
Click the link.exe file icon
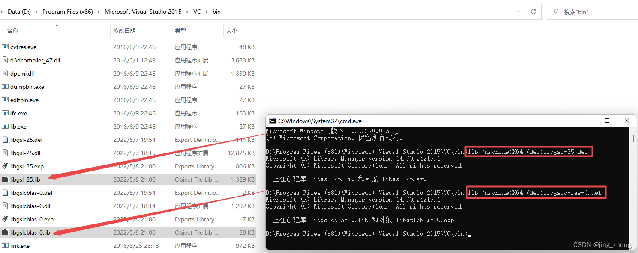(5, 246)
